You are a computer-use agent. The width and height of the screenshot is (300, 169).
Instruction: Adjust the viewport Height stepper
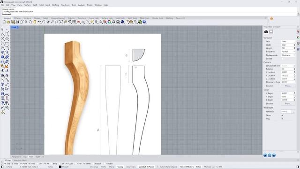(294, 48)
